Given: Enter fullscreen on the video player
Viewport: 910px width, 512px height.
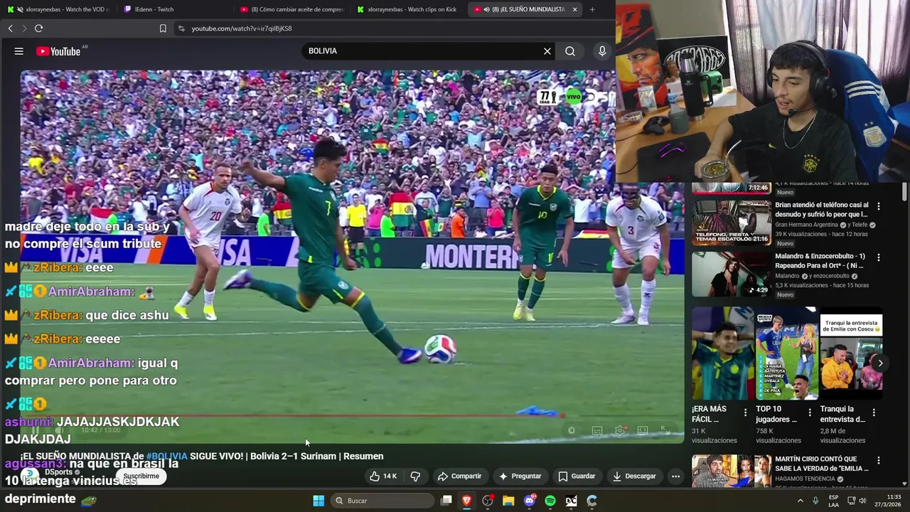Looking at the screenshot, I should (665, 430).
